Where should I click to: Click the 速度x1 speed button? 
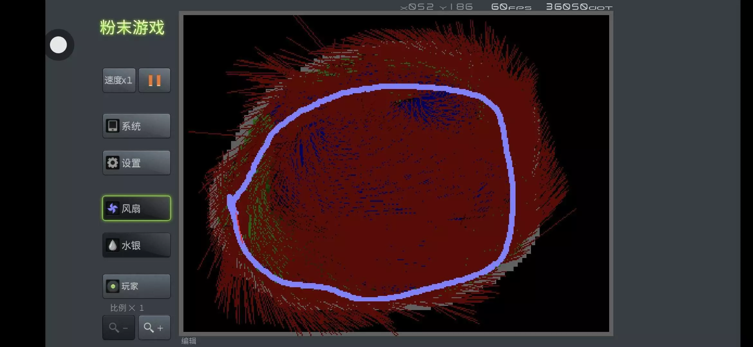point(119,80)
